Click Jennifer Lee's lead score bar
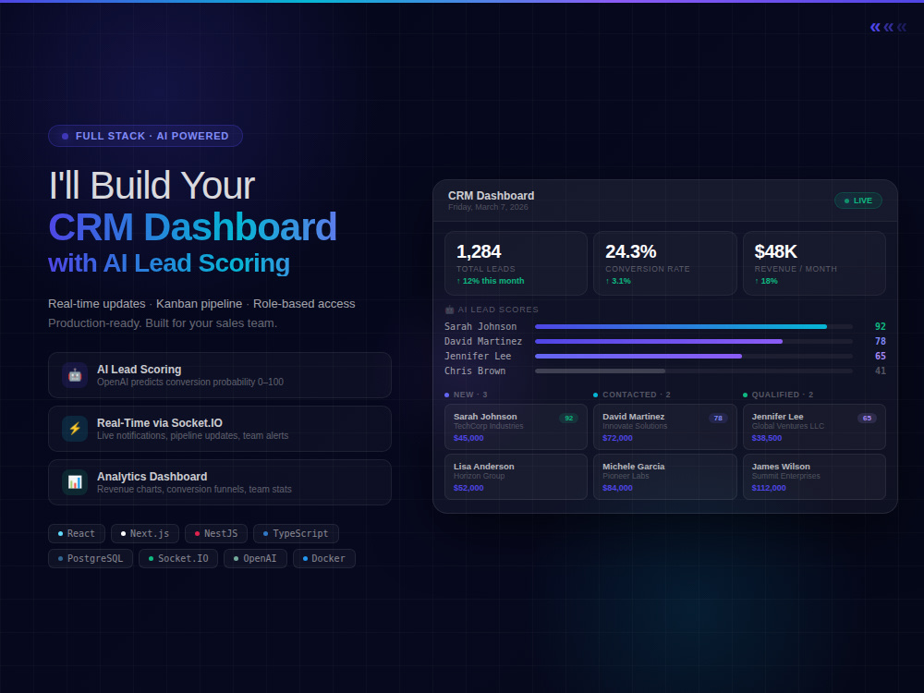Screen dimensions: 924x693 [x=694, y=356]
